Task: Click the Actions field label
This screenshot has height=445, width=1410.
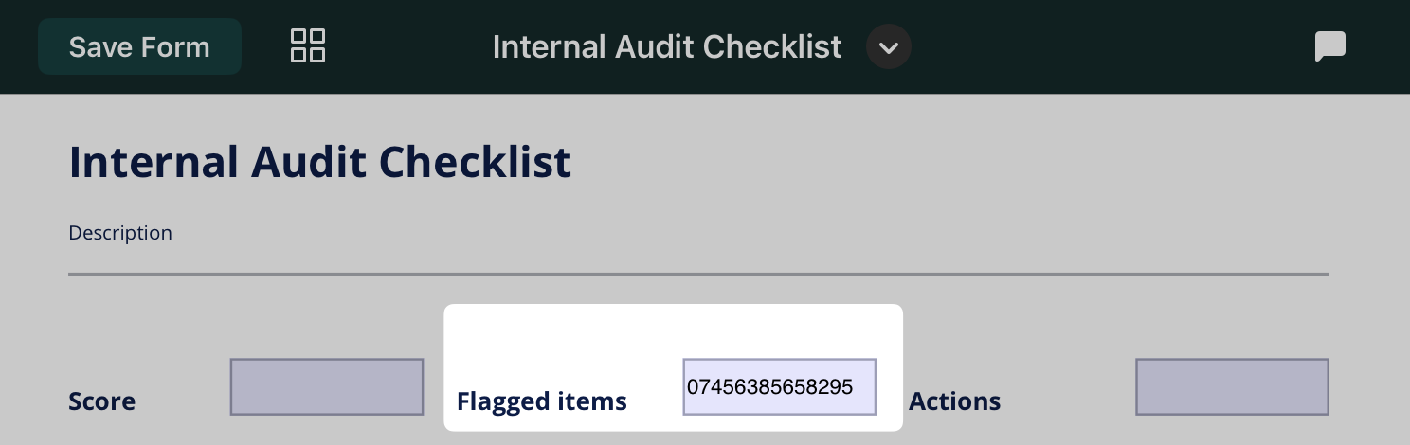Action: tap(954, 401)
